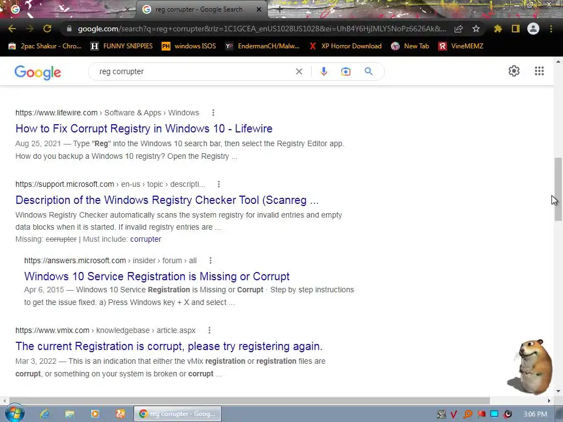Open Windows Explorer folder on taskbar
This screenshot has width=563, height=422.
pos(70,414)
